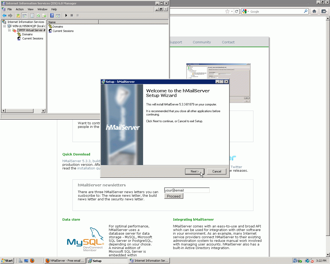Open the URL history dropdown arrow

232,11
